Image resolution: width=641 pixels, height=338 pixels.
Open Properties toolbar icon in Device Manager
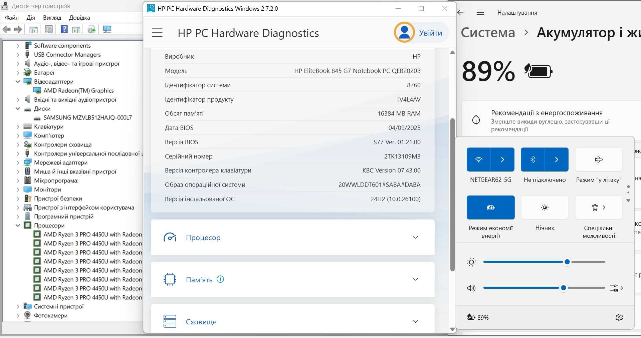pyautogui.click(x=49, y=29)
